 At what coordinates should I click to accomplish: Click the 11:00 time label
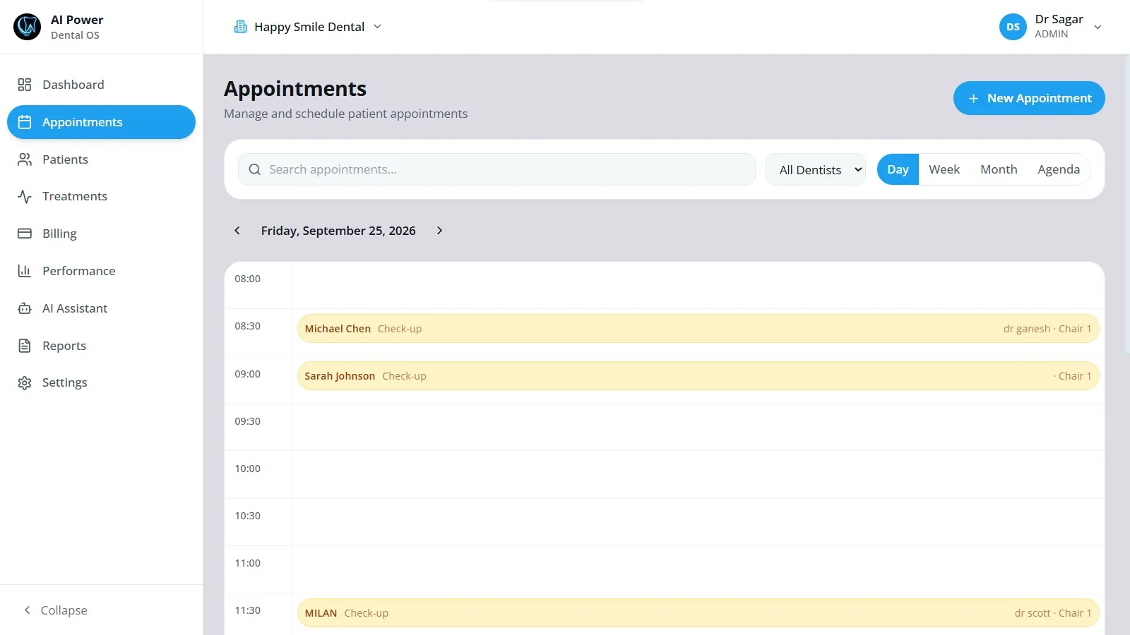tap(248, 563)
